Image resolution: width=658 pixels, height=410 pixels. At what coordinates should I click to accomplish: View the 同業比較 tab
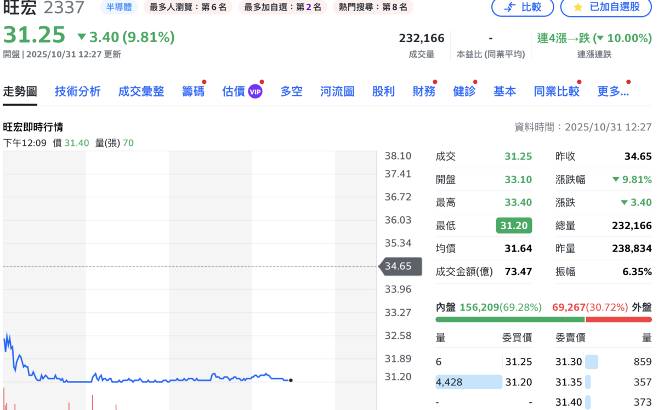[557, 92]
